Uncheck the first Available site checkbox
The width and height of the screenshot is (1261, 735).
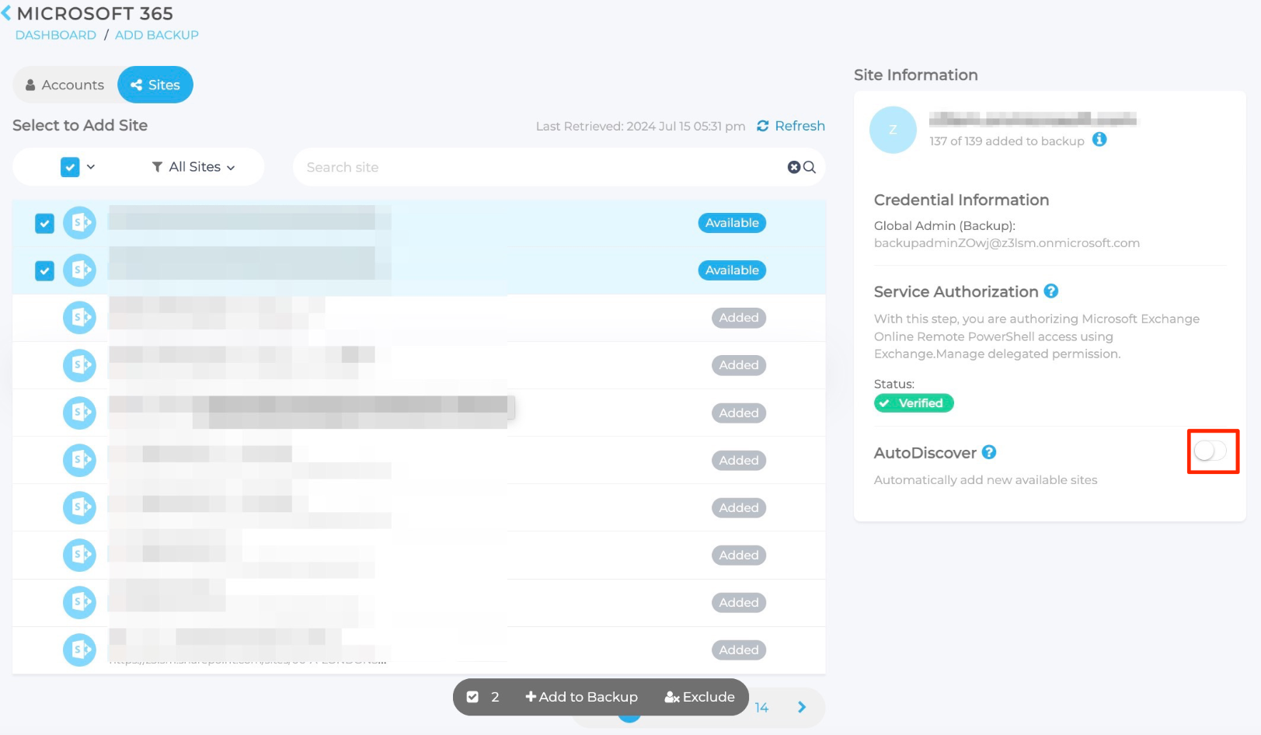coord(45,224)
